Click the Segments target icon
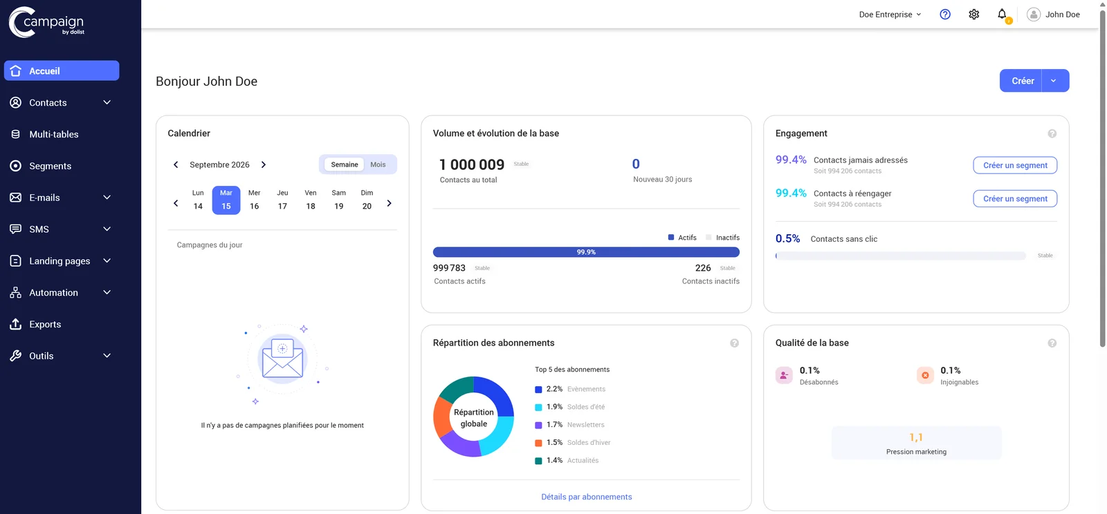 point(16,166)
